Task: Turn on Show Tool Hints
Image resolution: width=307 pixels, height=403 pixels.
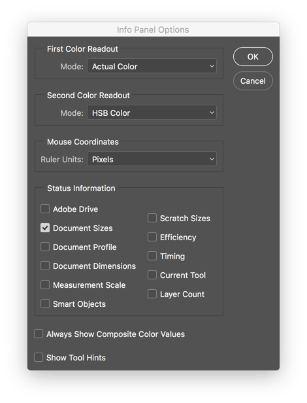Action: [39, 357]
